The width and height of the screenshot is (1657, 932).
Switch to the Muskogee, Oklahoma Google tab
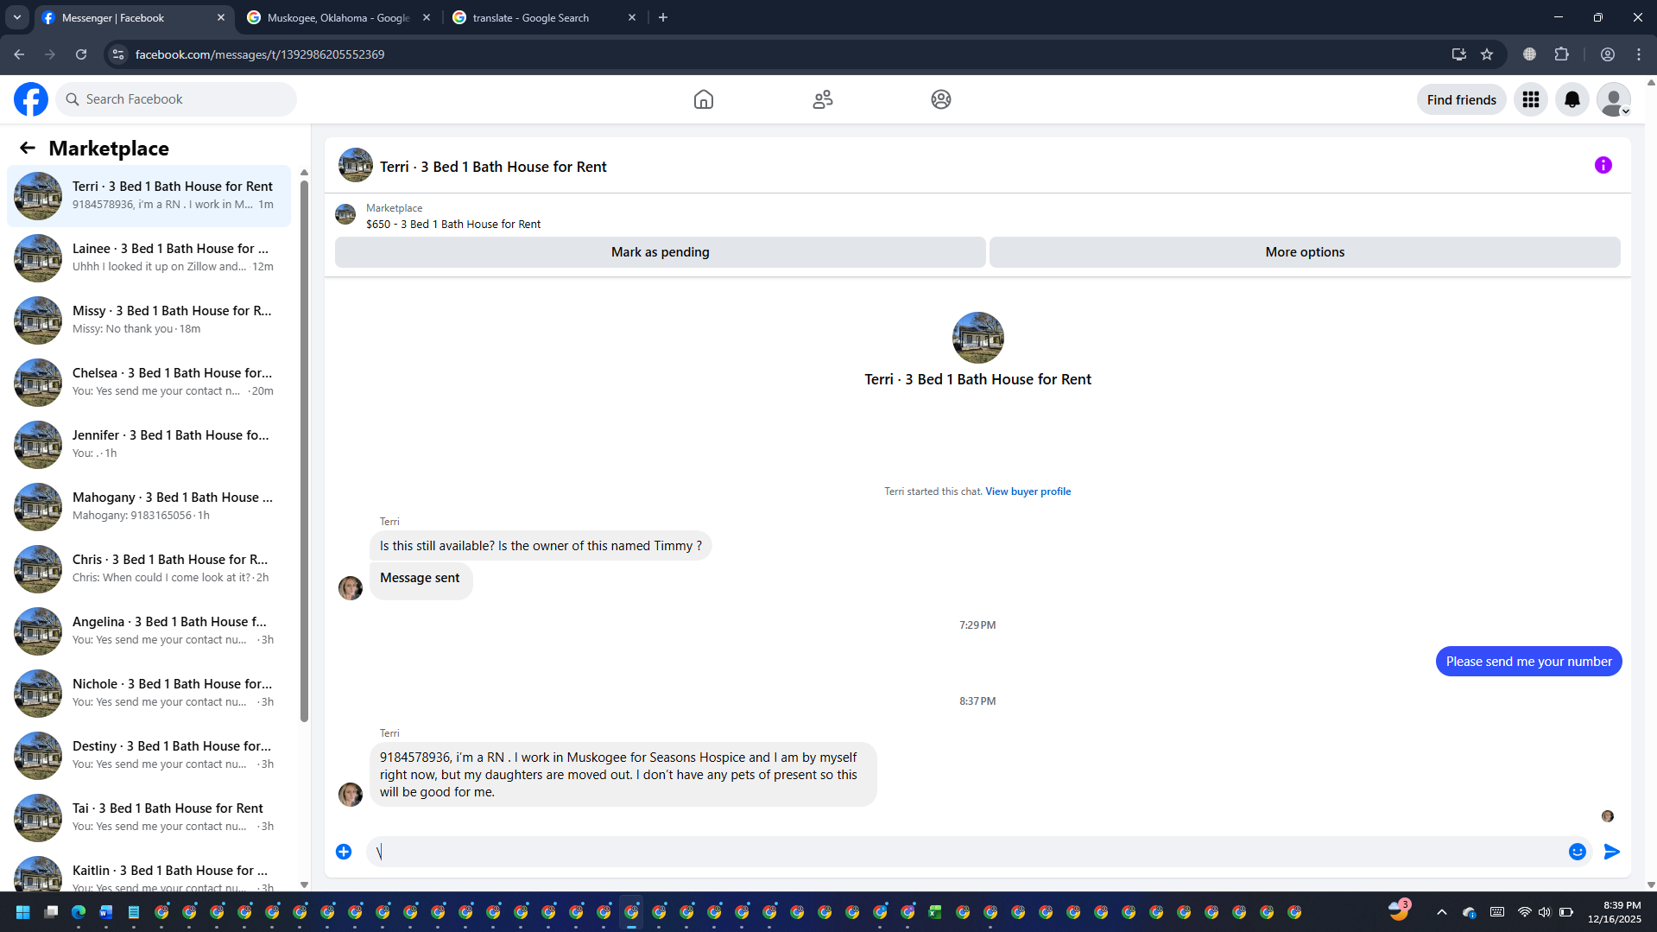(338, 17)
